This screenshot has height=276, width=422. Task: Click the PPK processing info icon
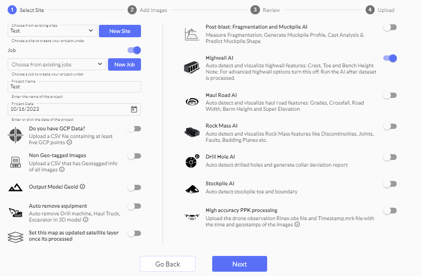(297, 224)
